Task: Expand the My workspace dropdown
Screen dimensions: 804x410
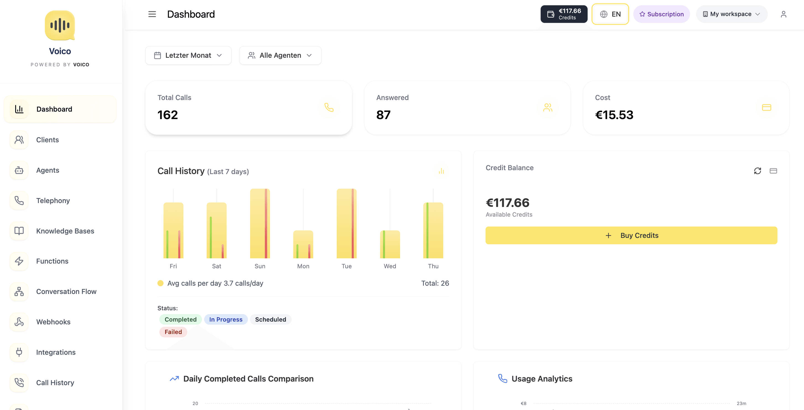Action: coord(731,14)
